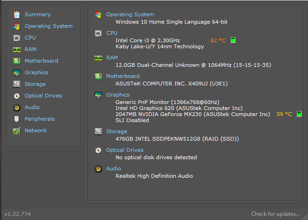Click the Optical Drives disc icon in sidebar
Screen dimensions: 308x220
click(x=17, y=96)
